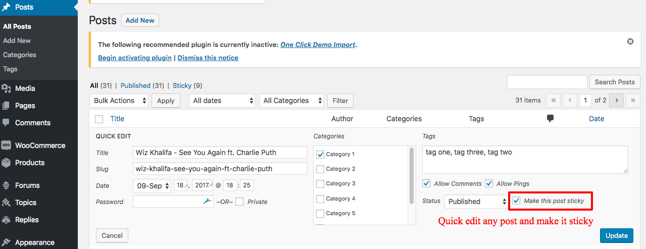The image size is (646, 249).
Task: Click the comments bubble column header icon
Action: coord(550,119)
